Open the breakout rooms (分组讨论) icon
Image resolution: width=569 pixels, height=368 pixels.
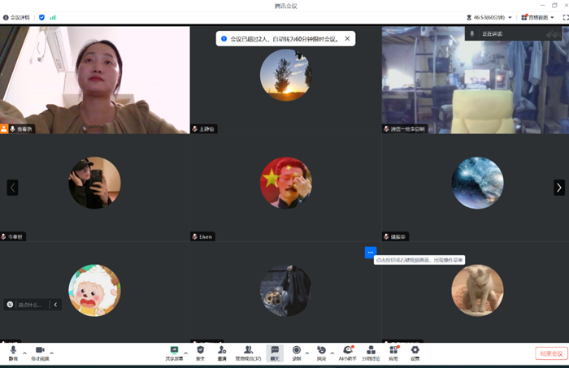pos(371,351)
